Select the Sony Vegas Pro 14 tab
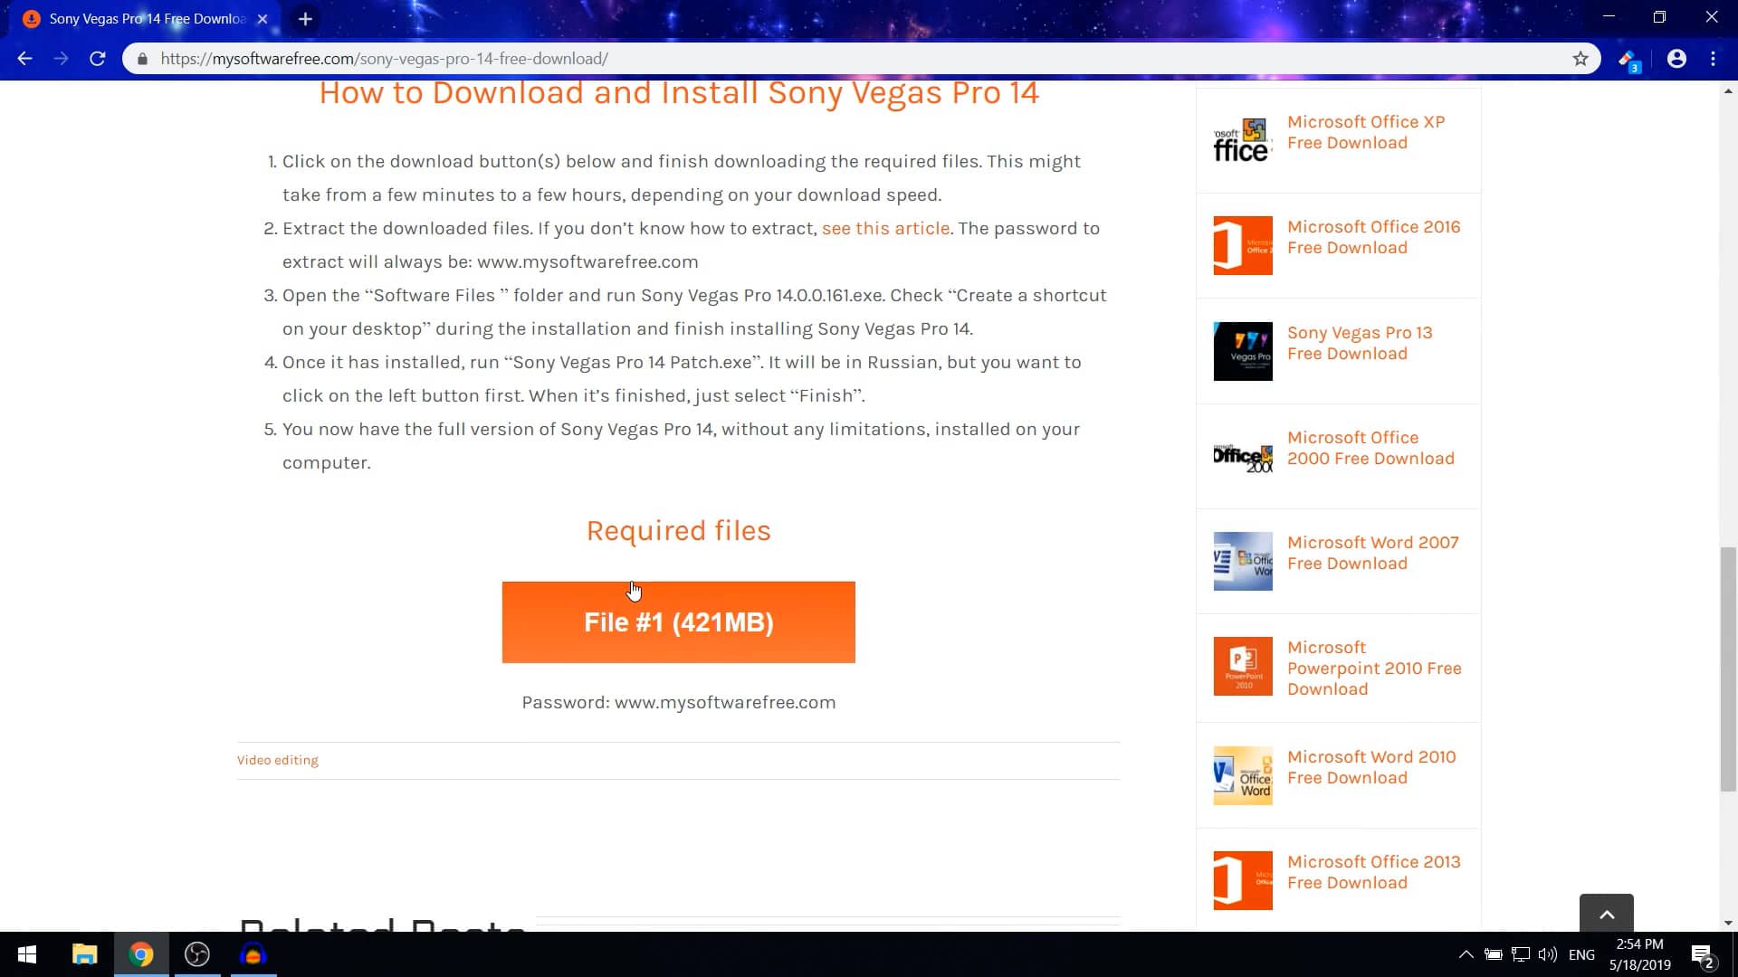Image resolution: width=1738 pixels, height=977 pixels. tap(136, 18)
